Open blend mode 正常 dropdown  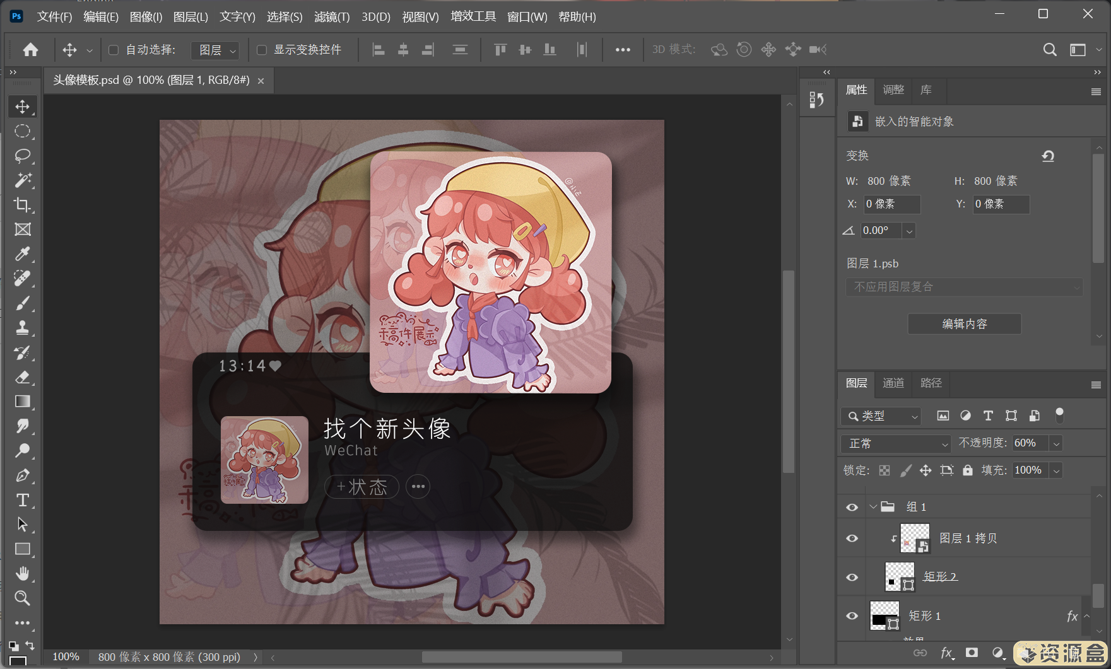coord(896,443)
